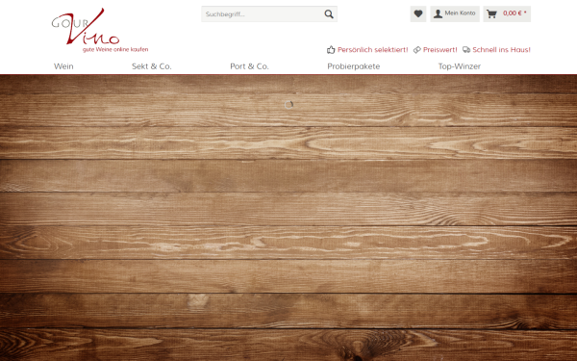Open cart showing 0,00 €

click(507, 14)
